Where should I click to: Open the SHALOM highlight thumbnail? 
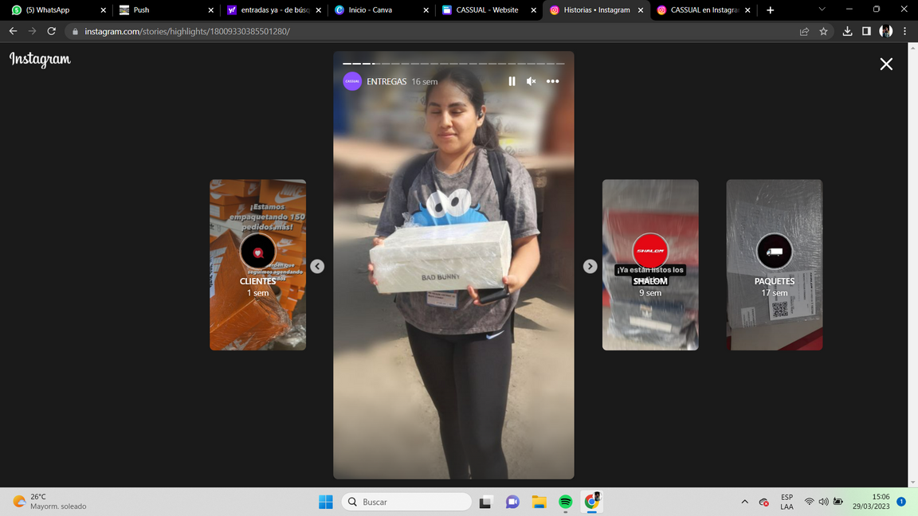click(650, 264)
